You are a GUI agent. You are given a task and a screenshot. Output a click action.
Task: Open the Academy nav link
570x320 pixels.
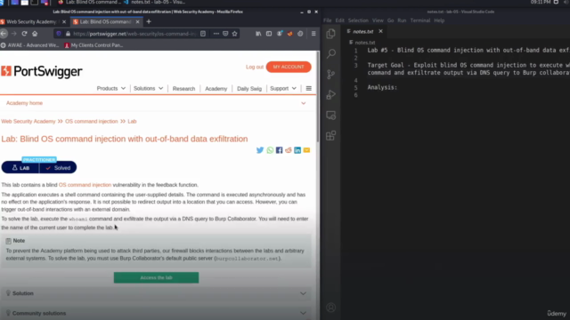pyautogui.click(x=216, y=89)
